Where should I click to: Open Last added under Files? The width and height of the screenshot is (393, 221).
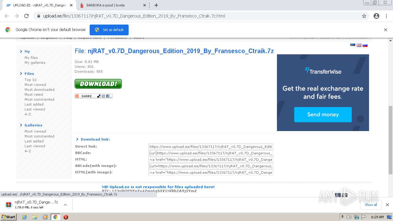34,104
